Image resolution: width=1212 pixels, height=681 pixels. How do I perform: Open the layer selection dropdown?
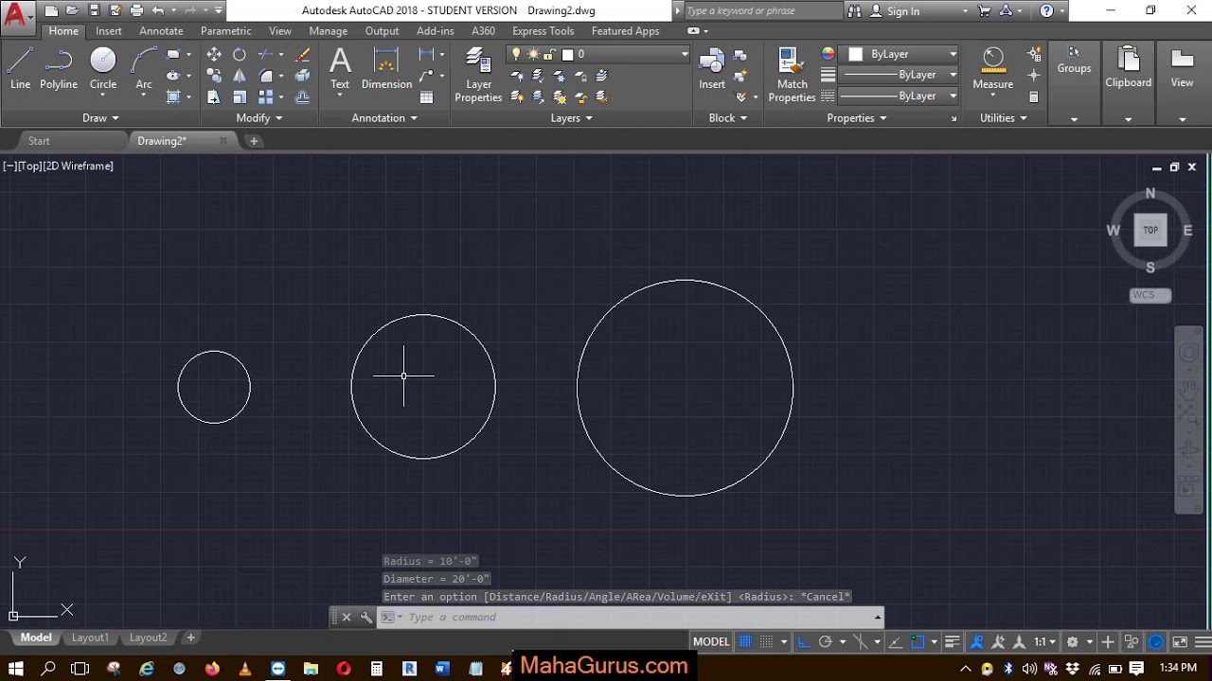click(597, 55)
